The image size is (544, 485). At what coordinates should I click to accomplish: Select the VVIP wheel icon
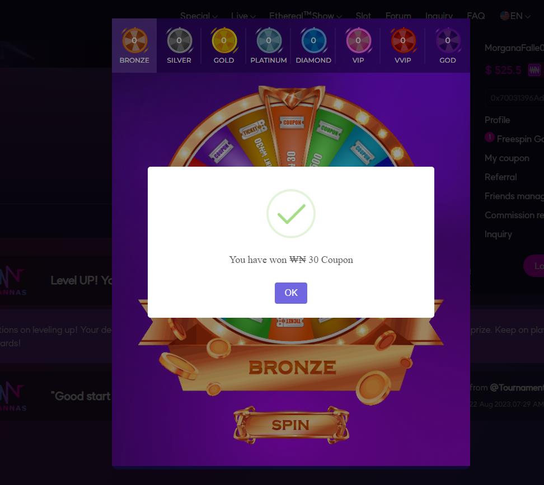point(403,41)
